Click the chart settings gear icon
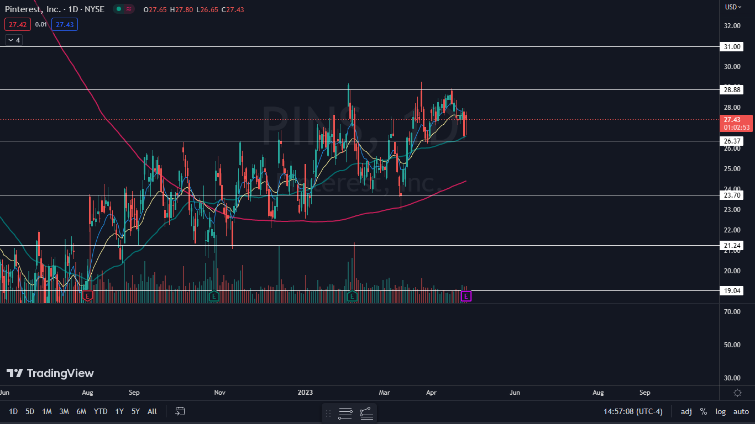This screenshot has height=424, width=755. pos(737,393)
